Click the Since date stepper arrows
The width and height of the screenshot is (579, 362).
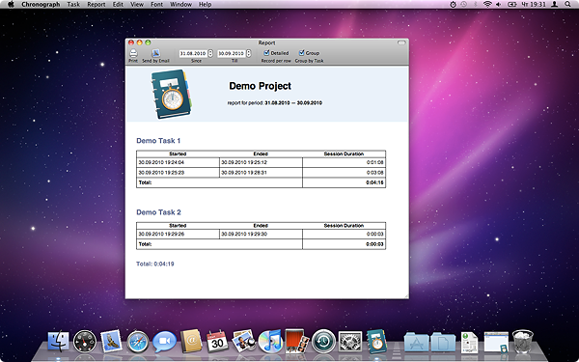point(210,53)
